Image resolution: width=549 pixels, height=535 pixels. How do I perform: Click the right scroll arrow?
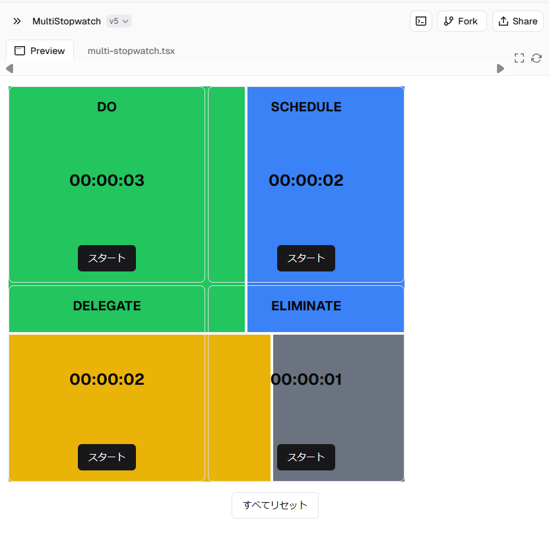point(500,69)
